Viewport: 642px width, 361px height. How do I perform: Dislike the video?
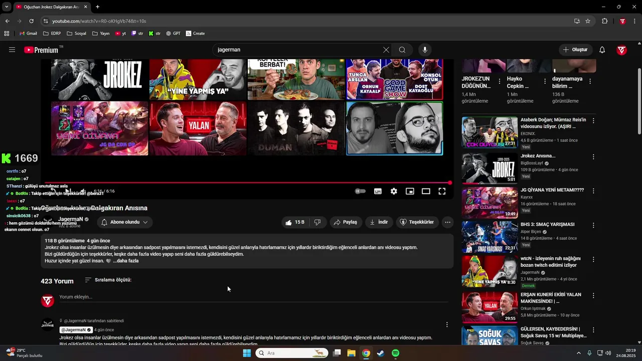tap(317, 222)
